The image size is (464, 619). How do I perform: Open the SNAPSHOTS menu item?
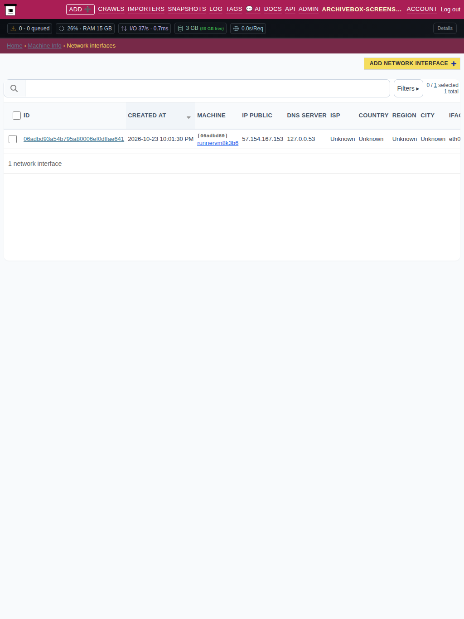(187, 9)
